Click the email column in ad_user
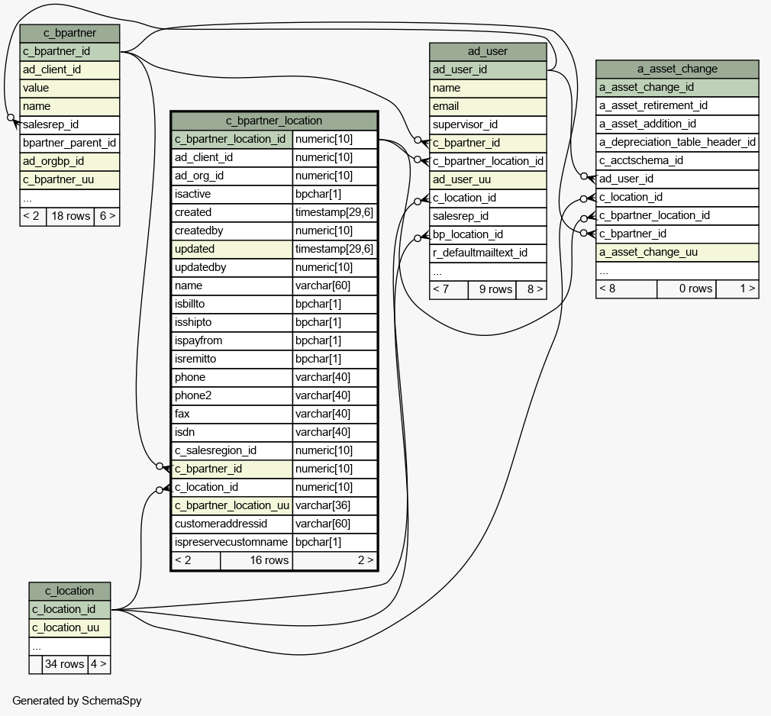The height and width of the screenshot is (716, 771). pos(488,106)
